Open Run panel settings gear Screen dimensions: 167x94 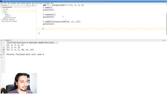tap(164, 40)
